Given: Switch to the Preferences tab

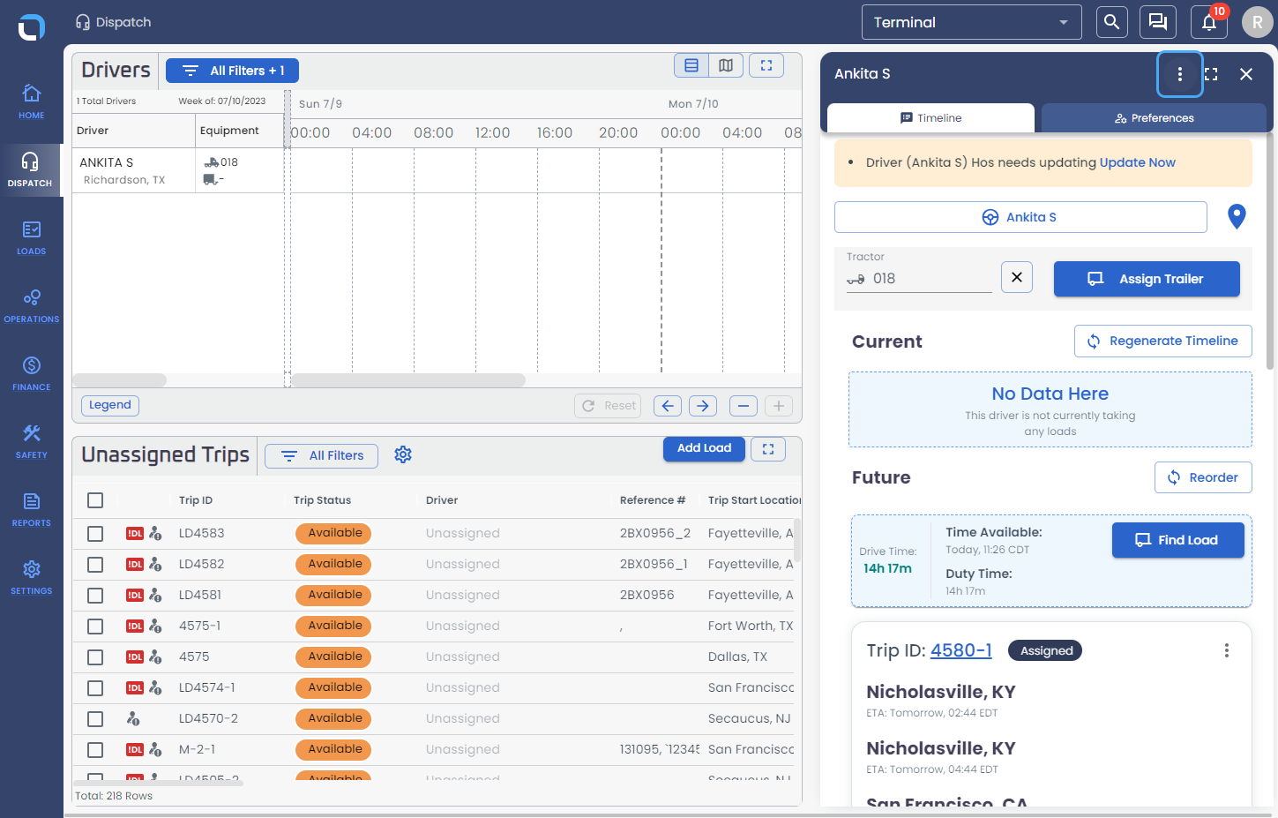Looking at the screenshot, I should coord(1154,118).
